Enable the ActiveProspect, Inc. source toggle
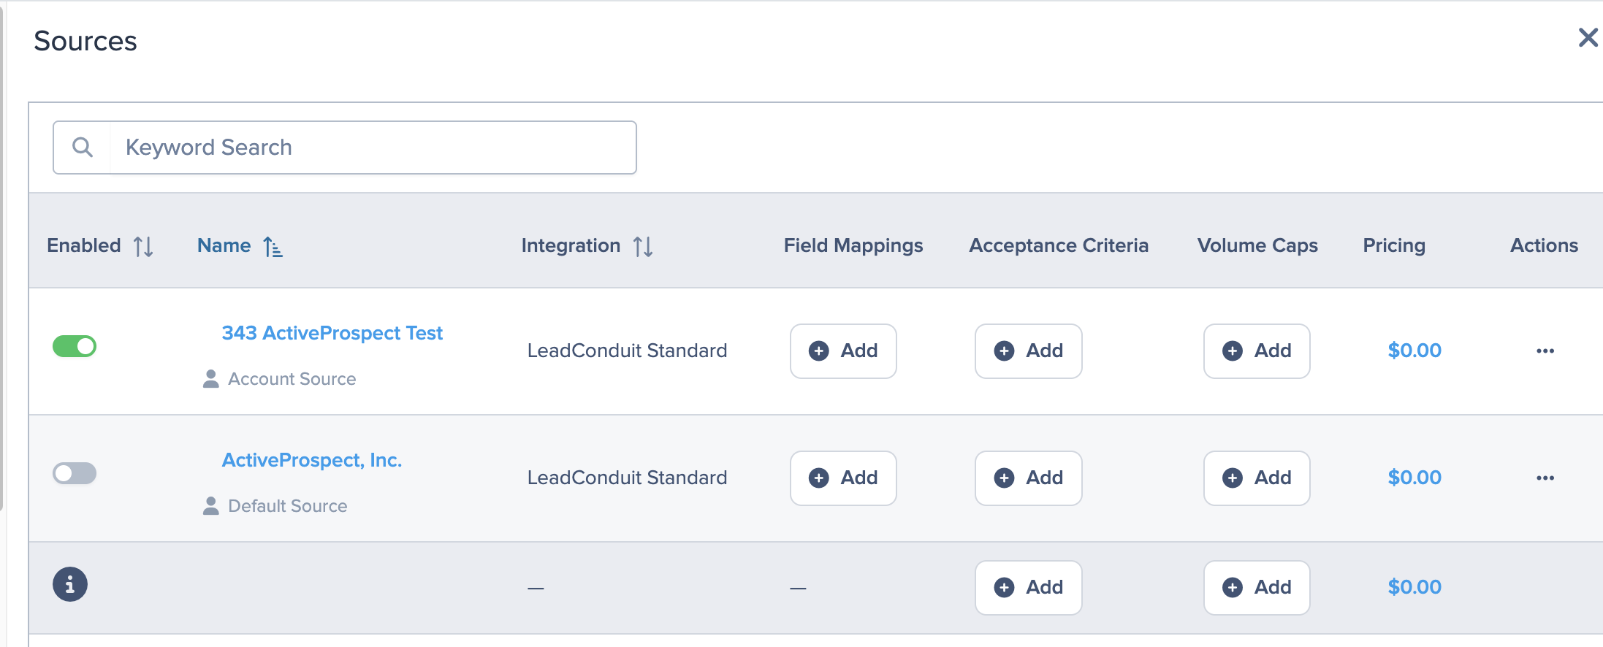Screen dimensions: 1603x647 [75, 473]
